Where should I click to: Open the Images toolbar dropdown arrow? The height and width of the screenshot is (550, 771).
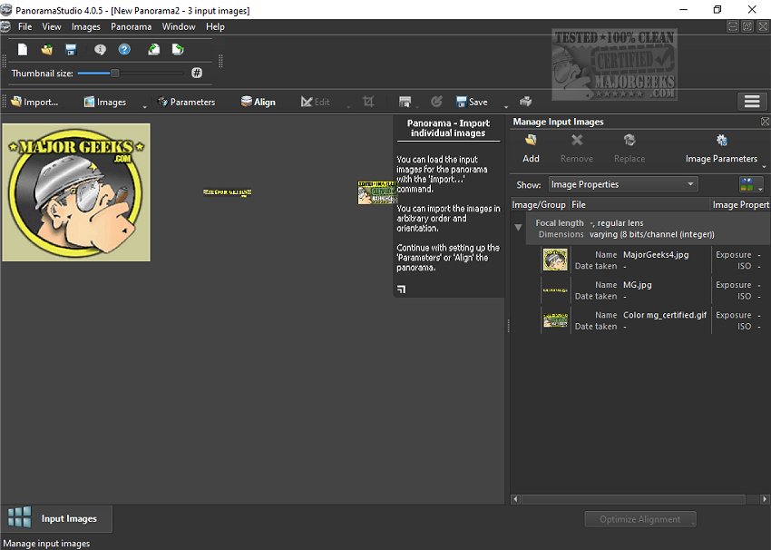point(144,105)
